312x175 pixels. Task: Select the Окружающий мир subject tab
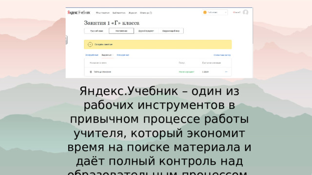(x=171, y=31)
